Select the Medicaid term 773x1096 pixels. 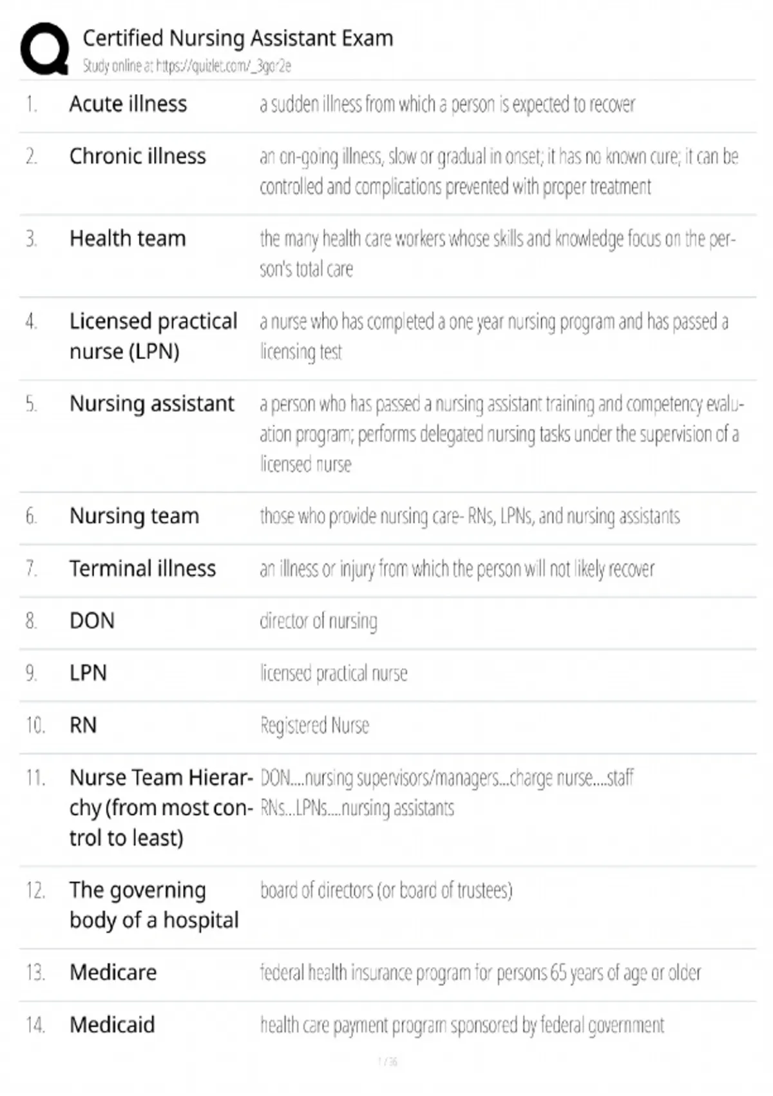click(112, 1024)
